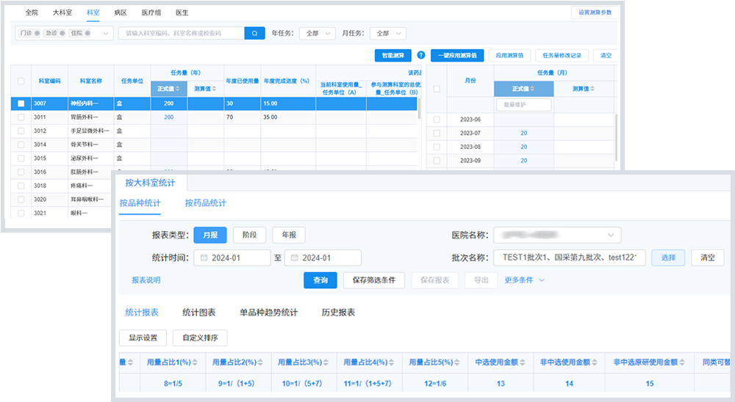Sort by 中选使用金额 column arrows

click(524, 362)
